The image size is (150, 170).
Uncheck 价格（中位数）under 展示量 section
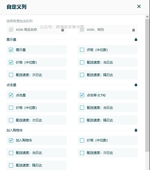11,62
